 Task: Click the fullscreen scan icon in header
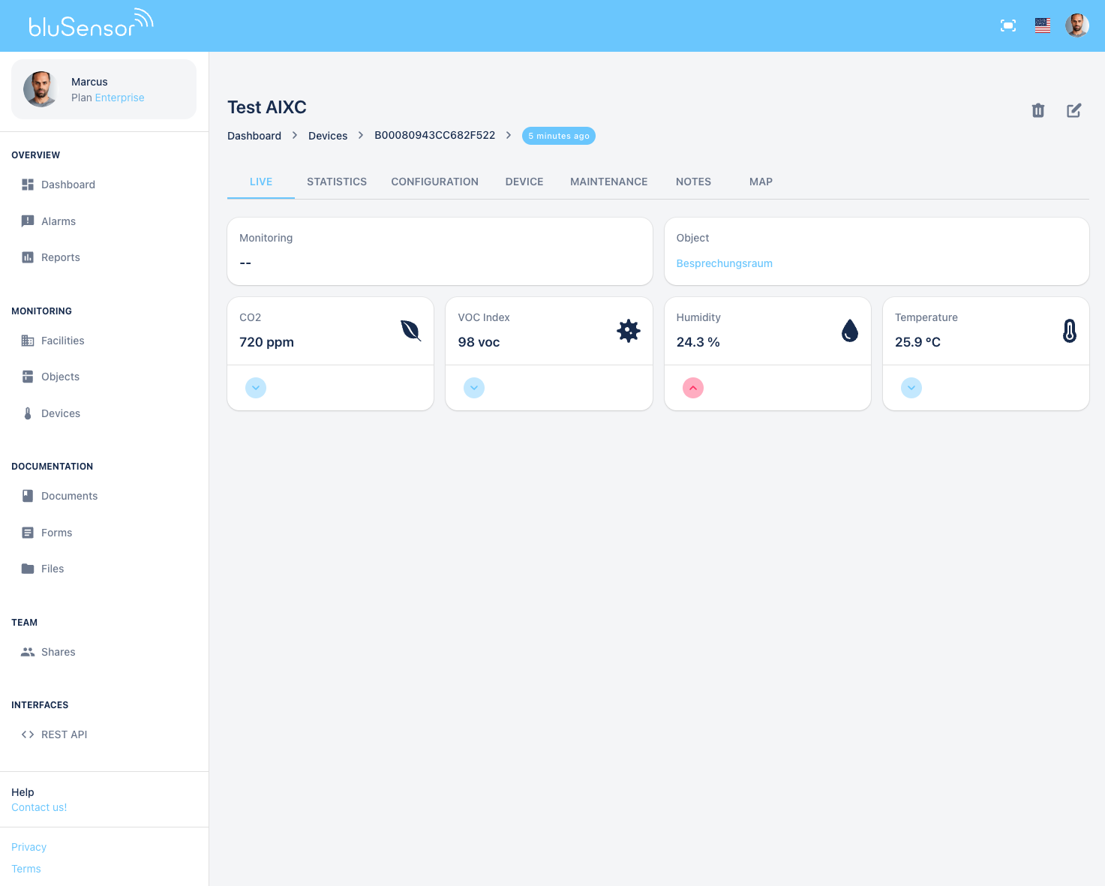[1007, 25]
